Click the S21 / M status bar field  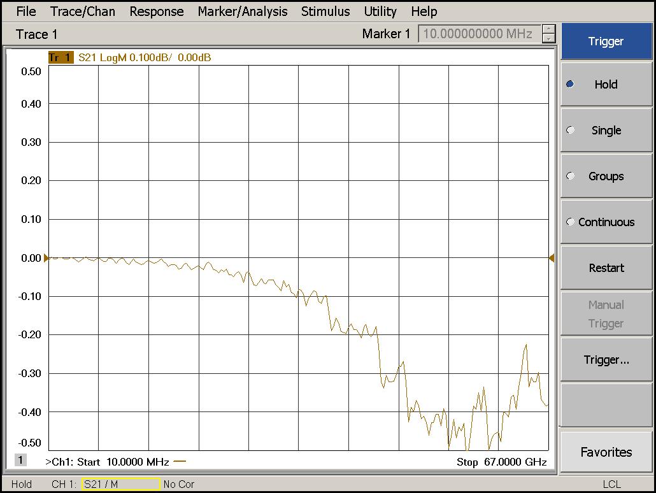[121, 484]
